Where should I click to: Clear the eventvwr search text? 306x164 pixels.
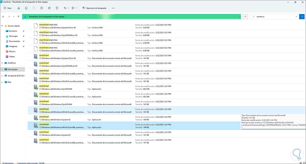(296, 17)
